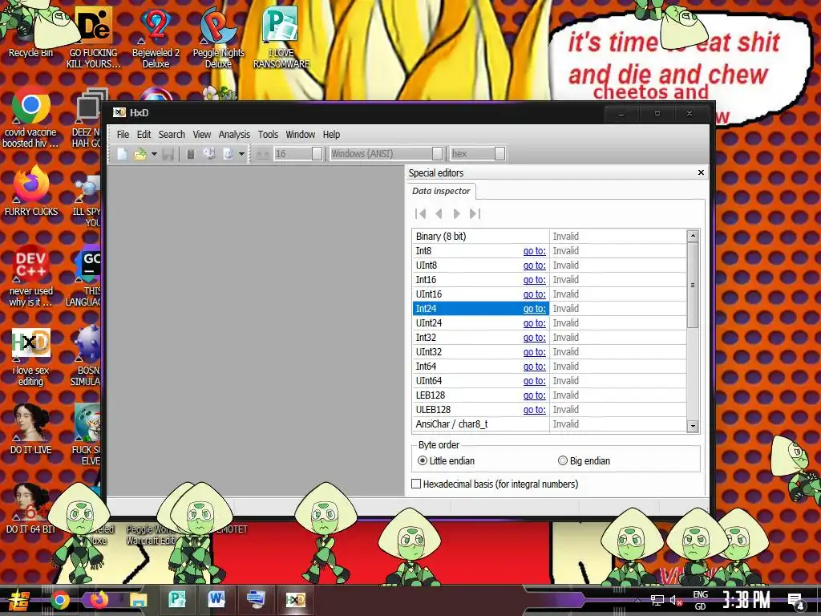This screenshot has width=821, height=616.
Task: Expand the Open file dropdown arrow
Action: [x=154, y=153]
